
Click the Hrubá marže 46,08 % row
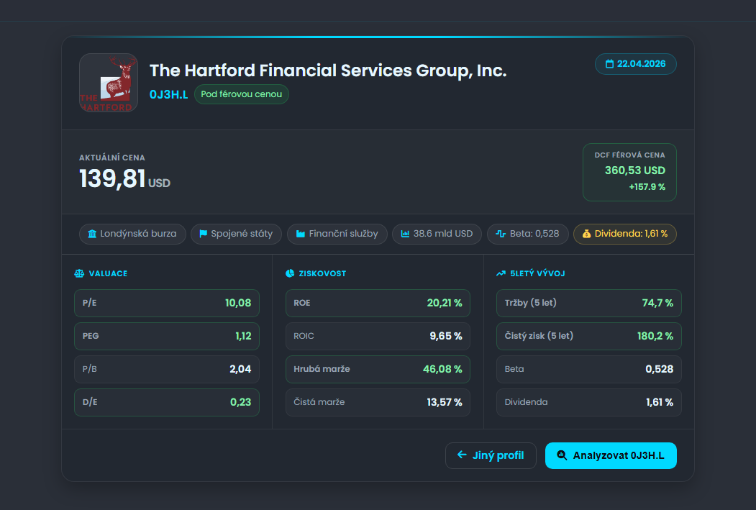click(x=378, y=369)
